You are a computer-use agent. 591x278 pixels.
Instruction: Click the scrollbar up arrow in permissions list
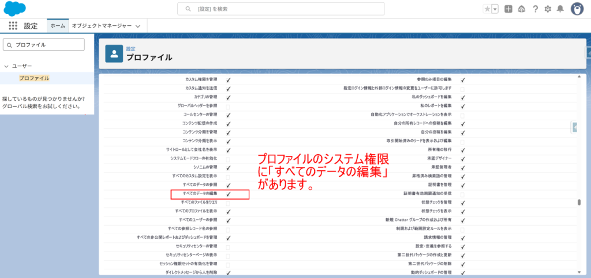(579, 77)
